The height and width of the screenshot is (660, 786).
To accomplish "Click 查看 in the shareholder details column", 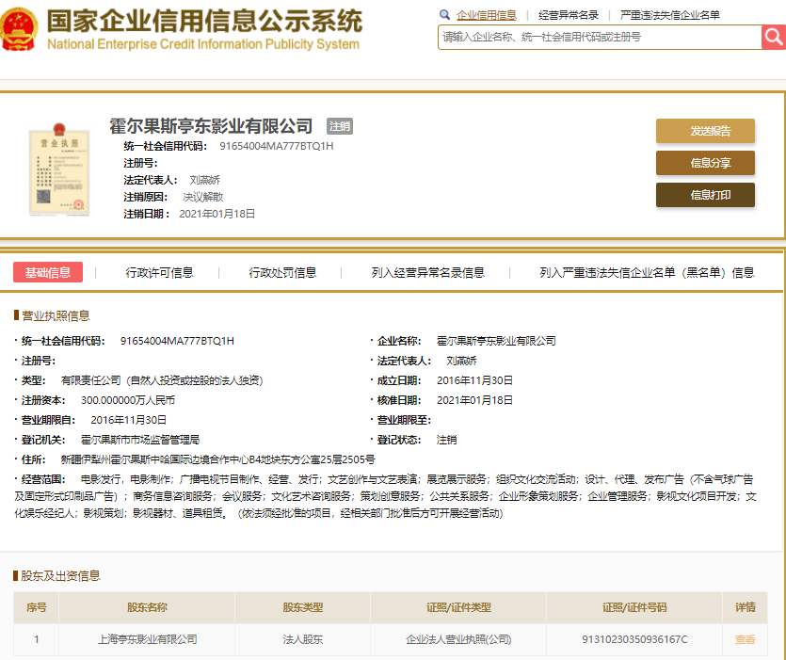I will [745, 639].
